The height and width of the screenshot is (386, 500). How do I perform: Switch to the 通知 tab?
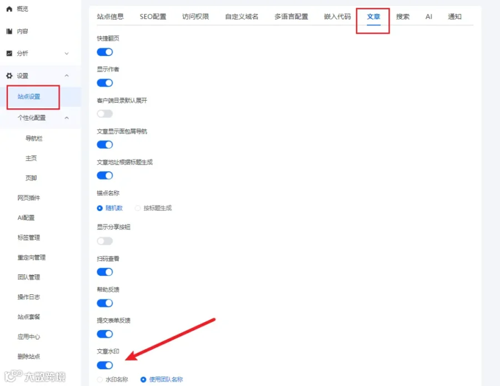tap(454, 17)
